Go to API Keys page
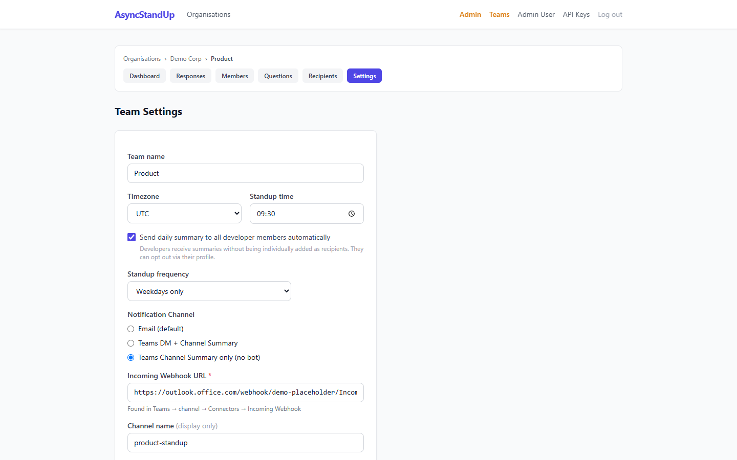737x460 pixels. [576, 14]
